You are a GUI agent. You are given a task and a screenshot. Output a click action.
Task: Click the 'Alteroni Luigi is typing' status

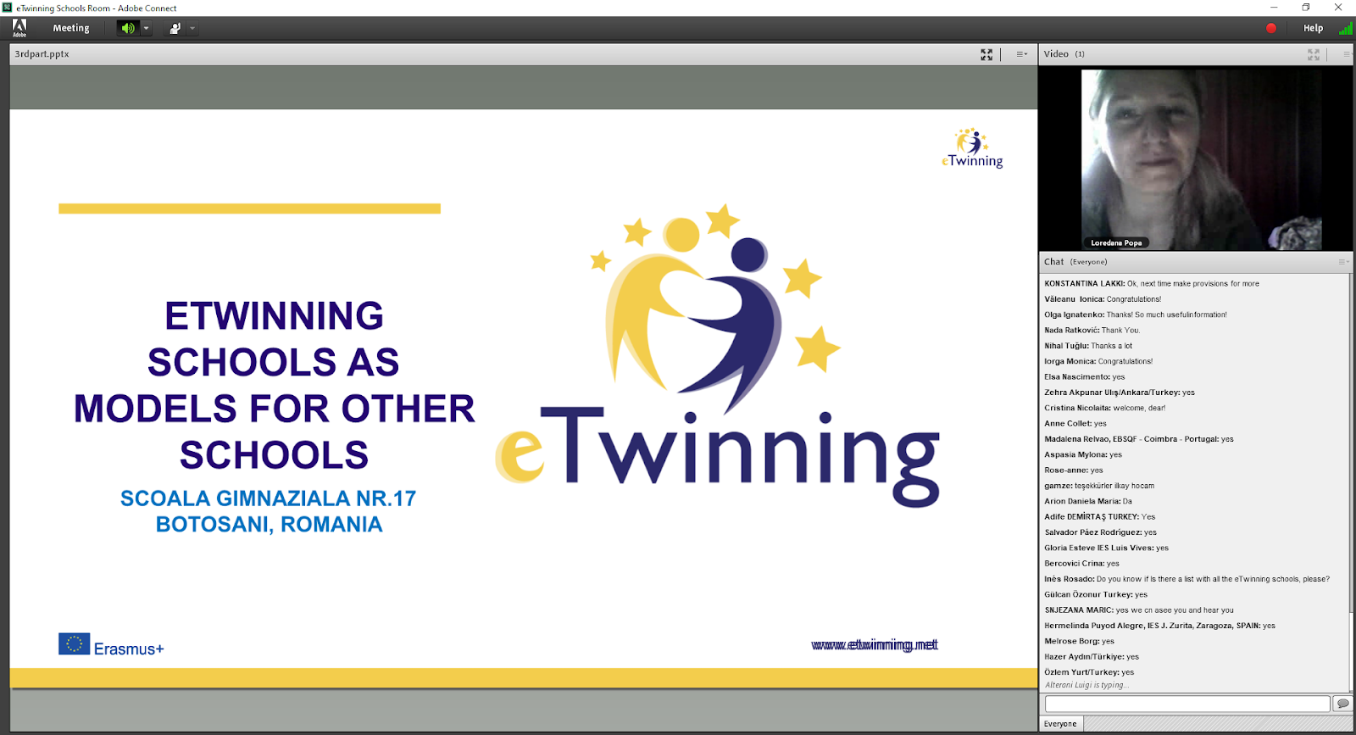tap(1086, 685)
